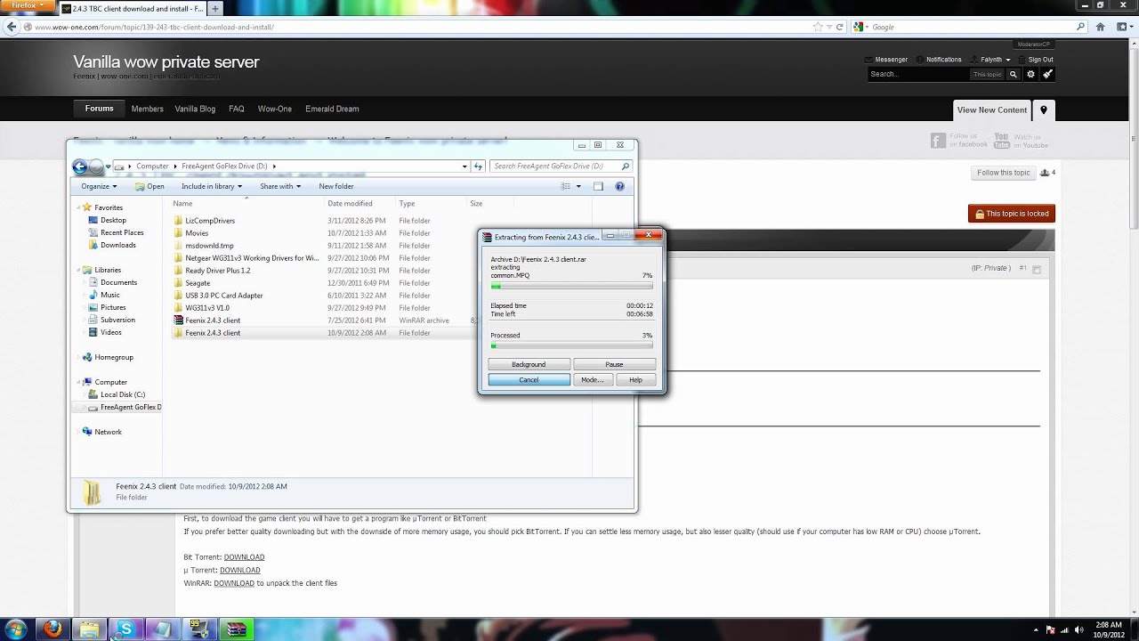Click Sign Out link

(x=1040, y=60)
